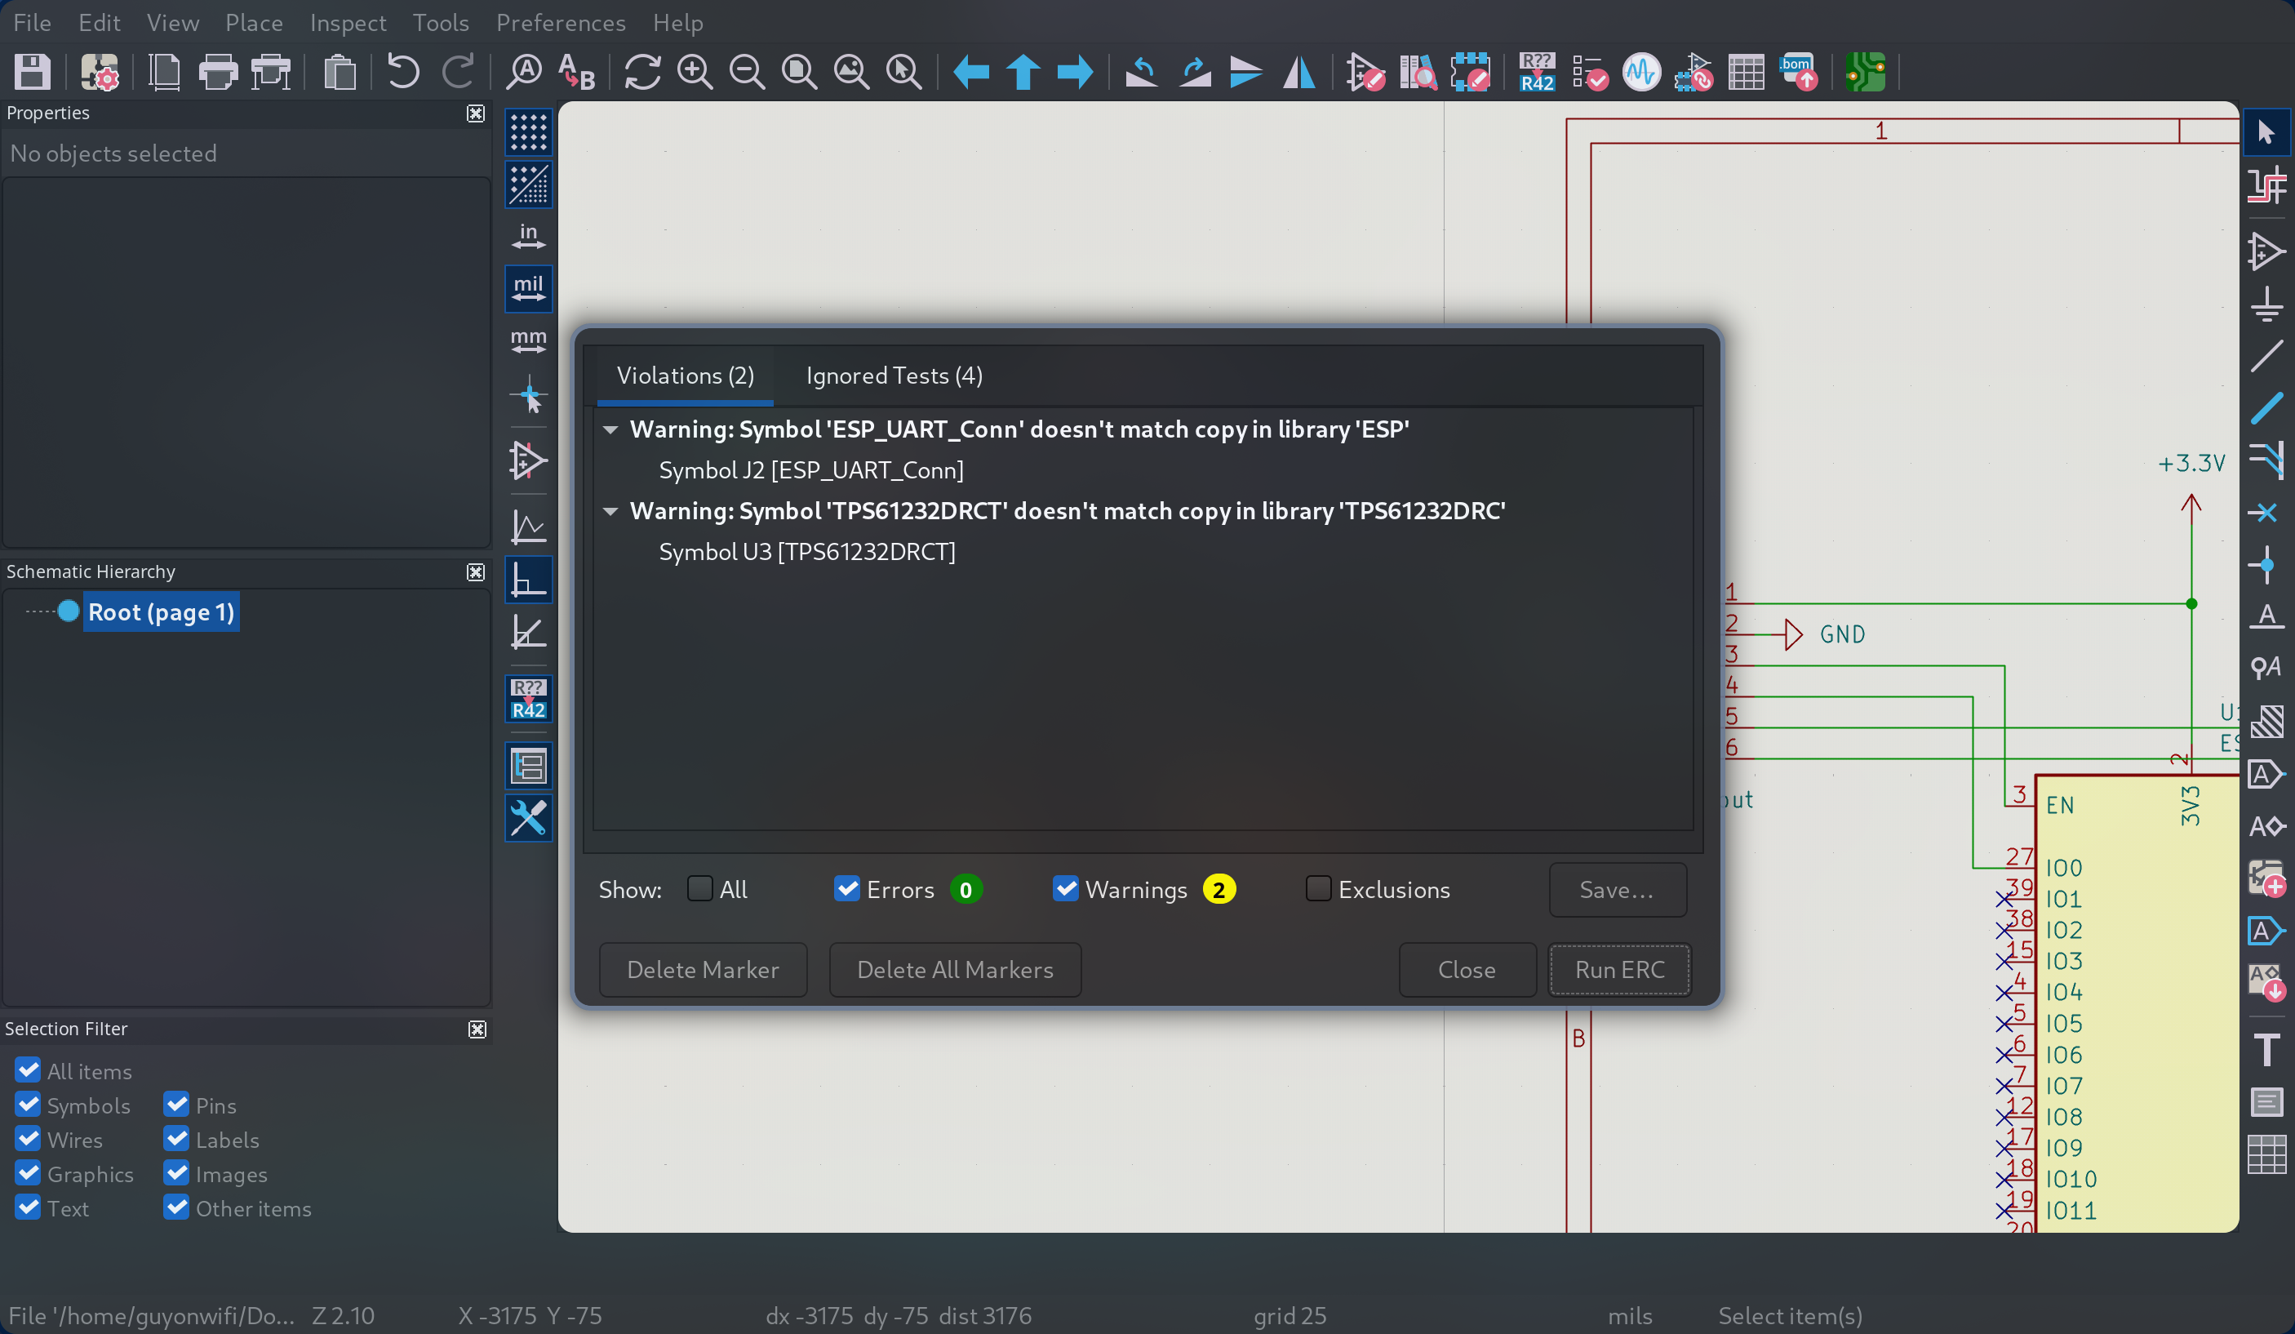The height and width of the screenshot is (1334, 2295).
Task: Open the Inspect menu
Action: tap(347, 22)
